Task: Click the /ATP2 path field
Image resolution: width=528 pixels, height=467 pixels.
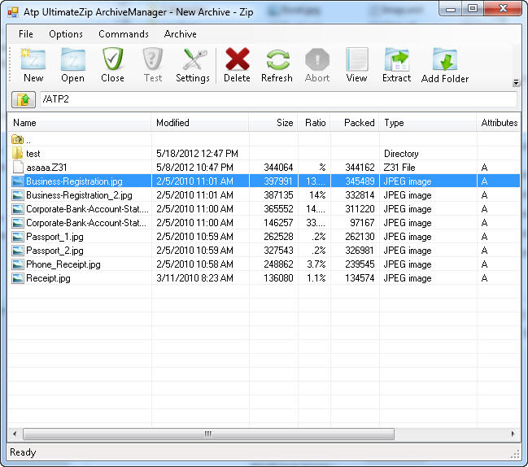Action: 278,99
